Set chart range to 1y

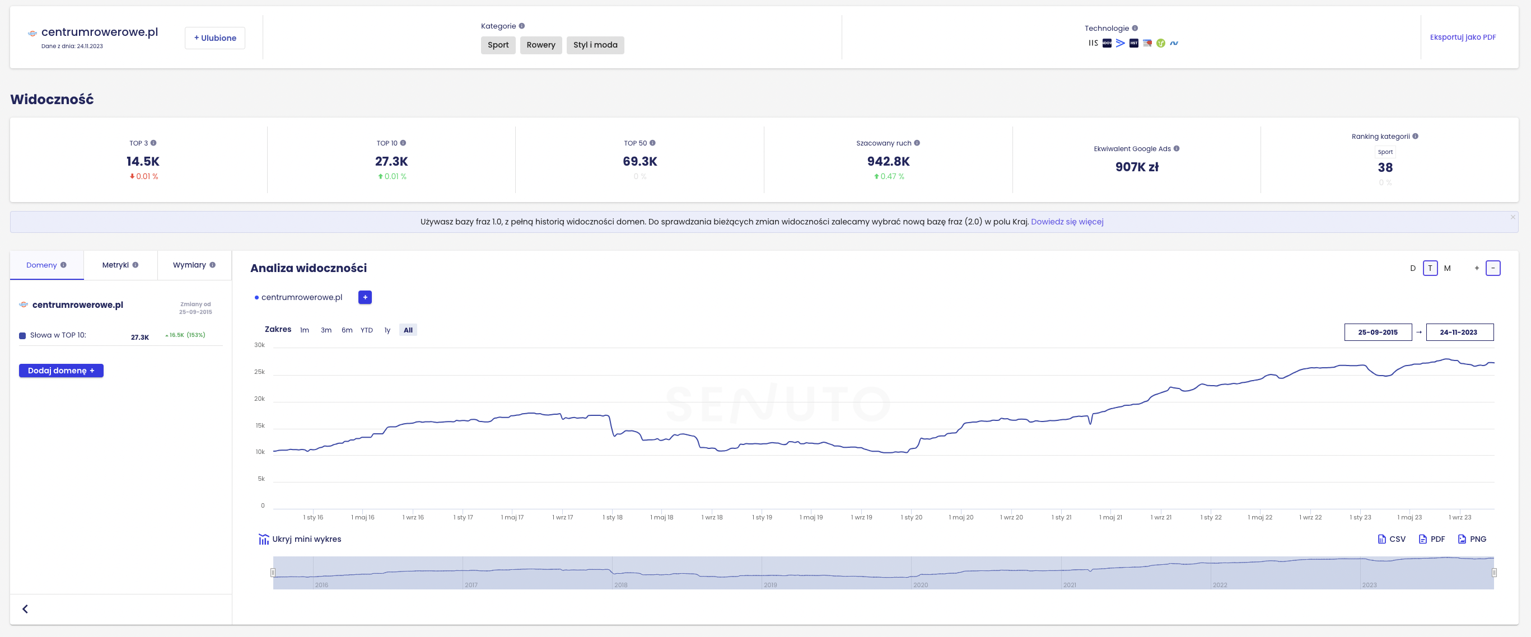387,330
